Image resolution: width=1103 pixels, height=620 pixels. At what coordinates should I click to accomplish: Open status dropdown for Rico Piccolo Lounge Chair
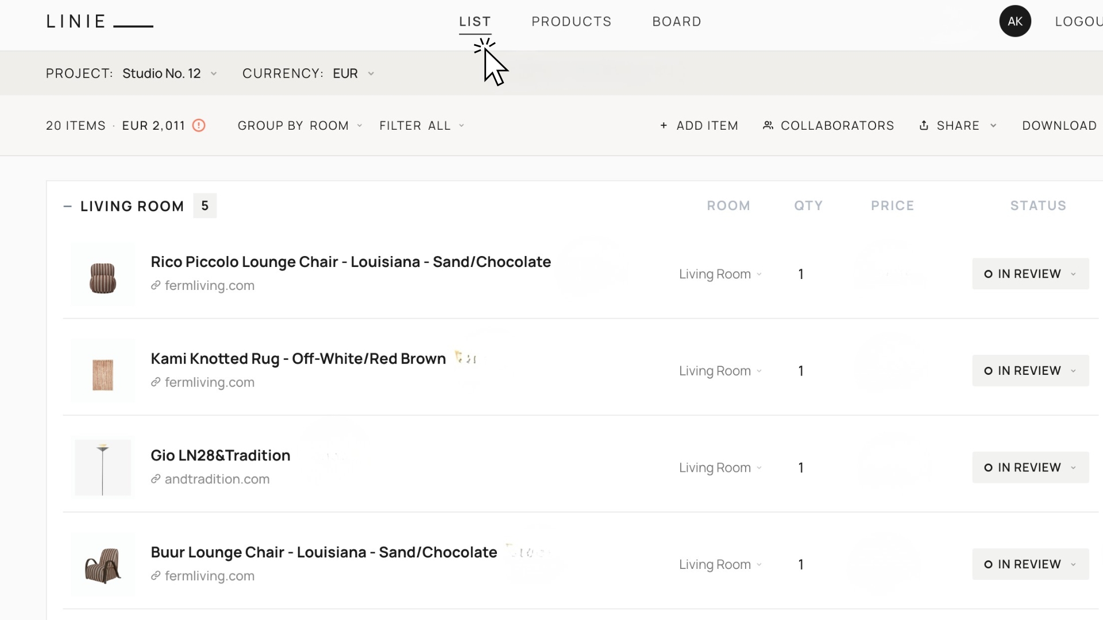click(1031, 274)
